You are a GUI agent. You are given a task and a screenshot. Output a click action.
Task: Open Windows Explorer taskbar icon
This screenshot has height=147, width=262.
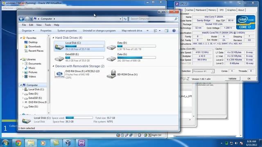[31, 143]
